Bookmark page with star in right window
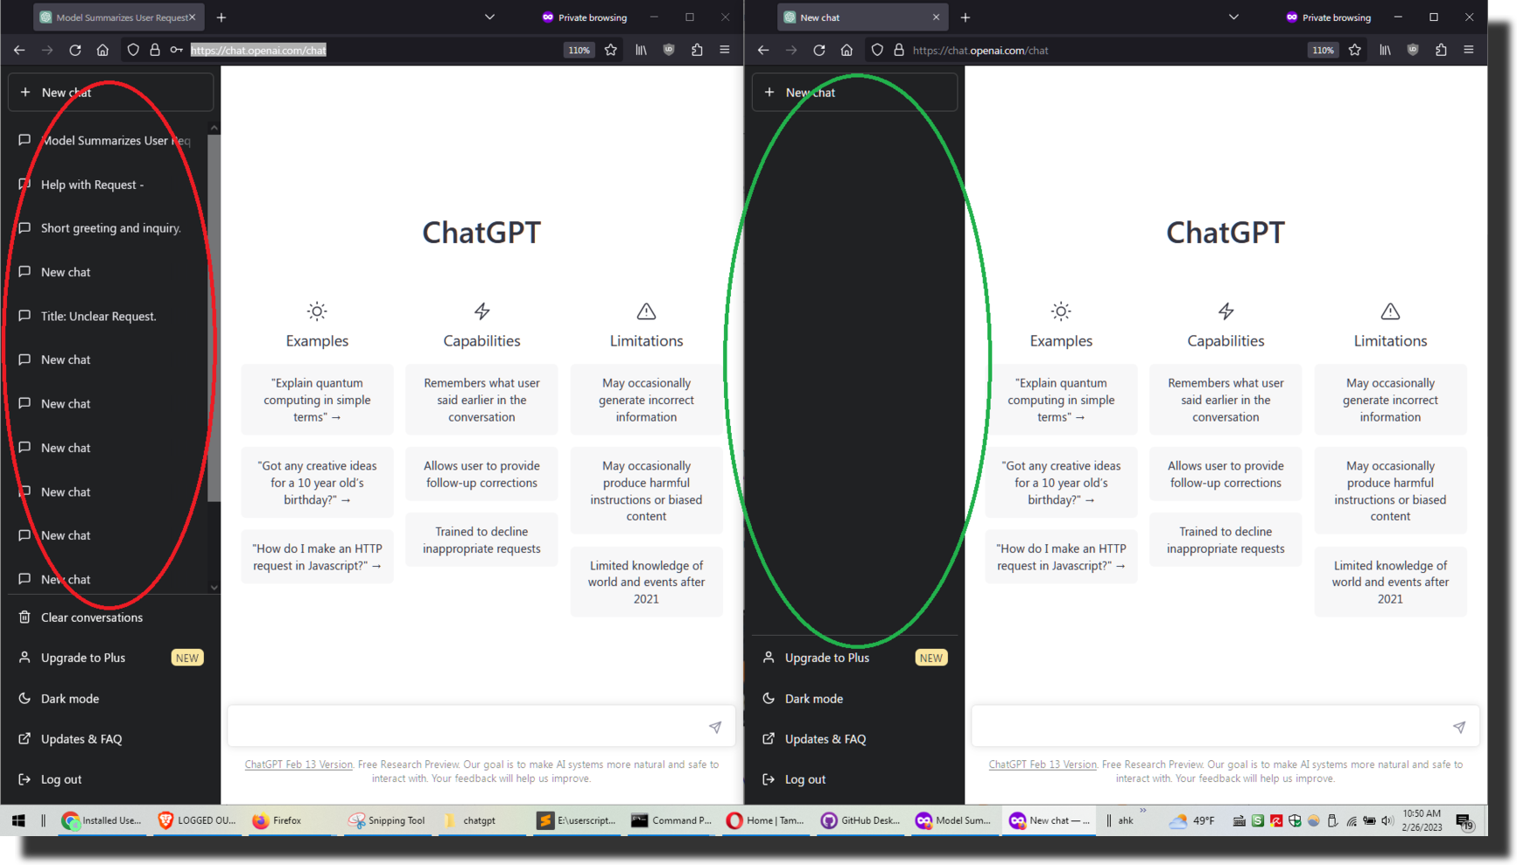Viewport: 1517px width, 865px height. click(1355, 50)
